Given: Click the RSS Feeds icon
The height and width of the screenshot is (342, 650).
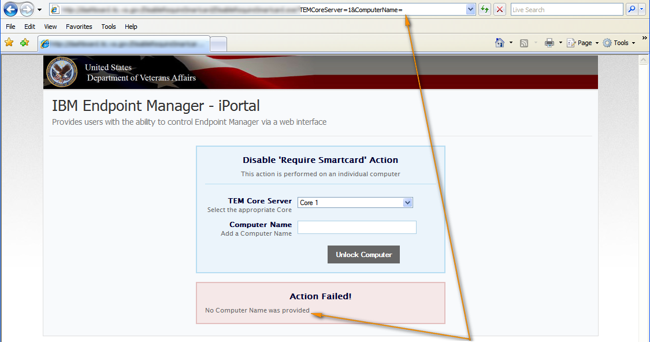Looking at the screenshot, I should click(x=524, y=43).
